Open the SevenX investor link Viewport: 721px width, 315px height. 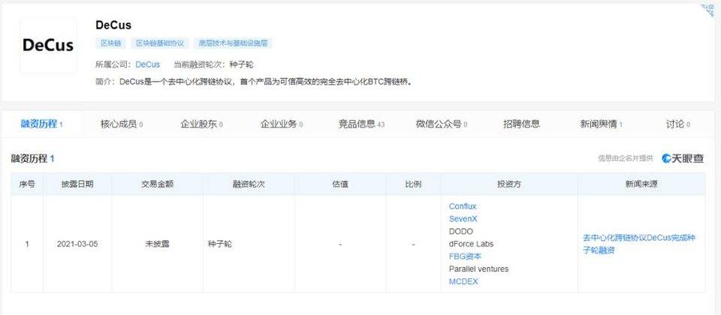click(x=463, y=219)
